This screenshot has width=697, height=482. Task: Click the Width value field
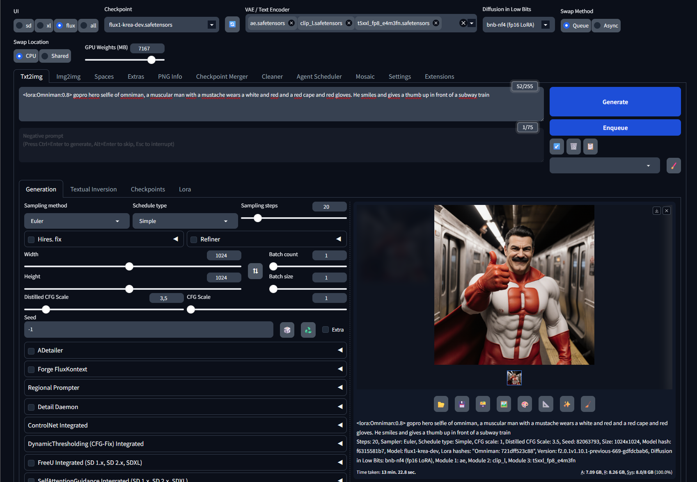(224, 255)
